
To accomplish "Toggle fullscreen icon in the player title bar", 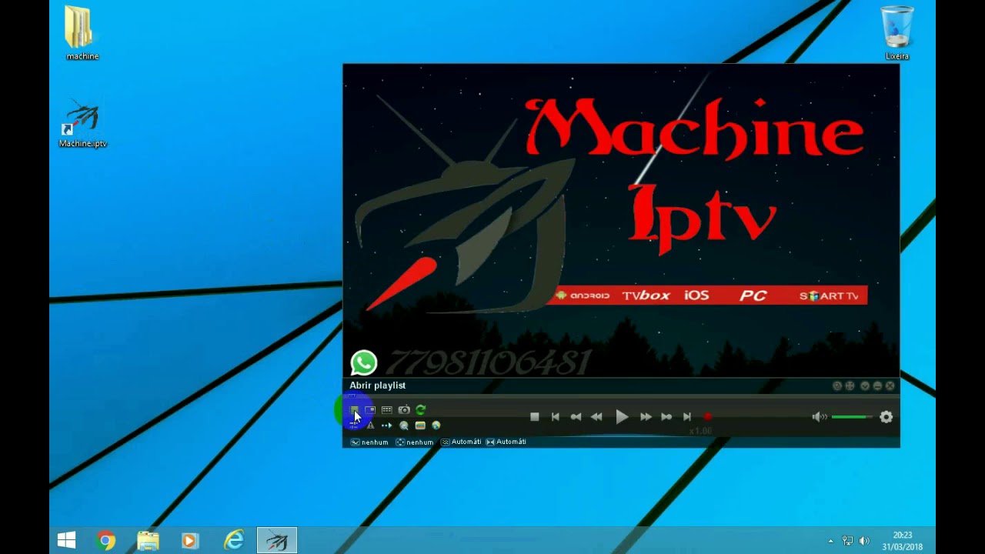I will (x=850, y=385).
